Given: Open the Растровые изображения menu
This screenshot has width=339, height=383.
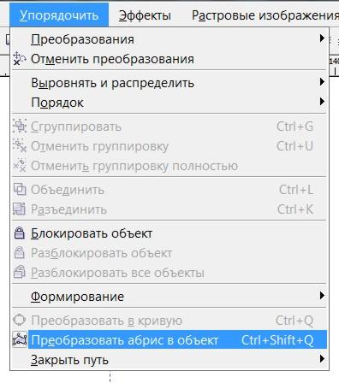Looking at the screenshot, I should point(265,15).
